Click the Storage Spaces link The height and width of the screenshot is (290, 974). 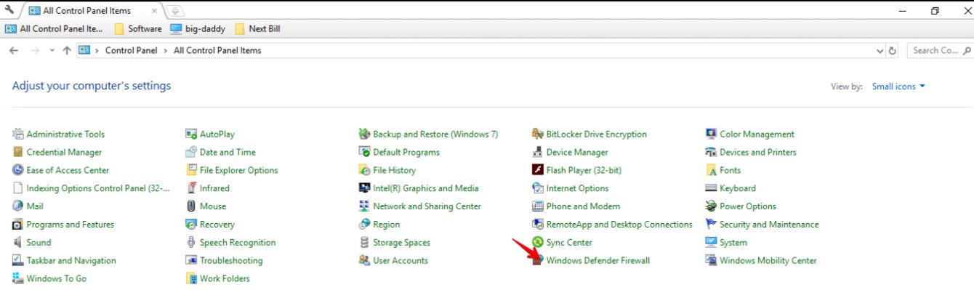click(x=401, y=243)
